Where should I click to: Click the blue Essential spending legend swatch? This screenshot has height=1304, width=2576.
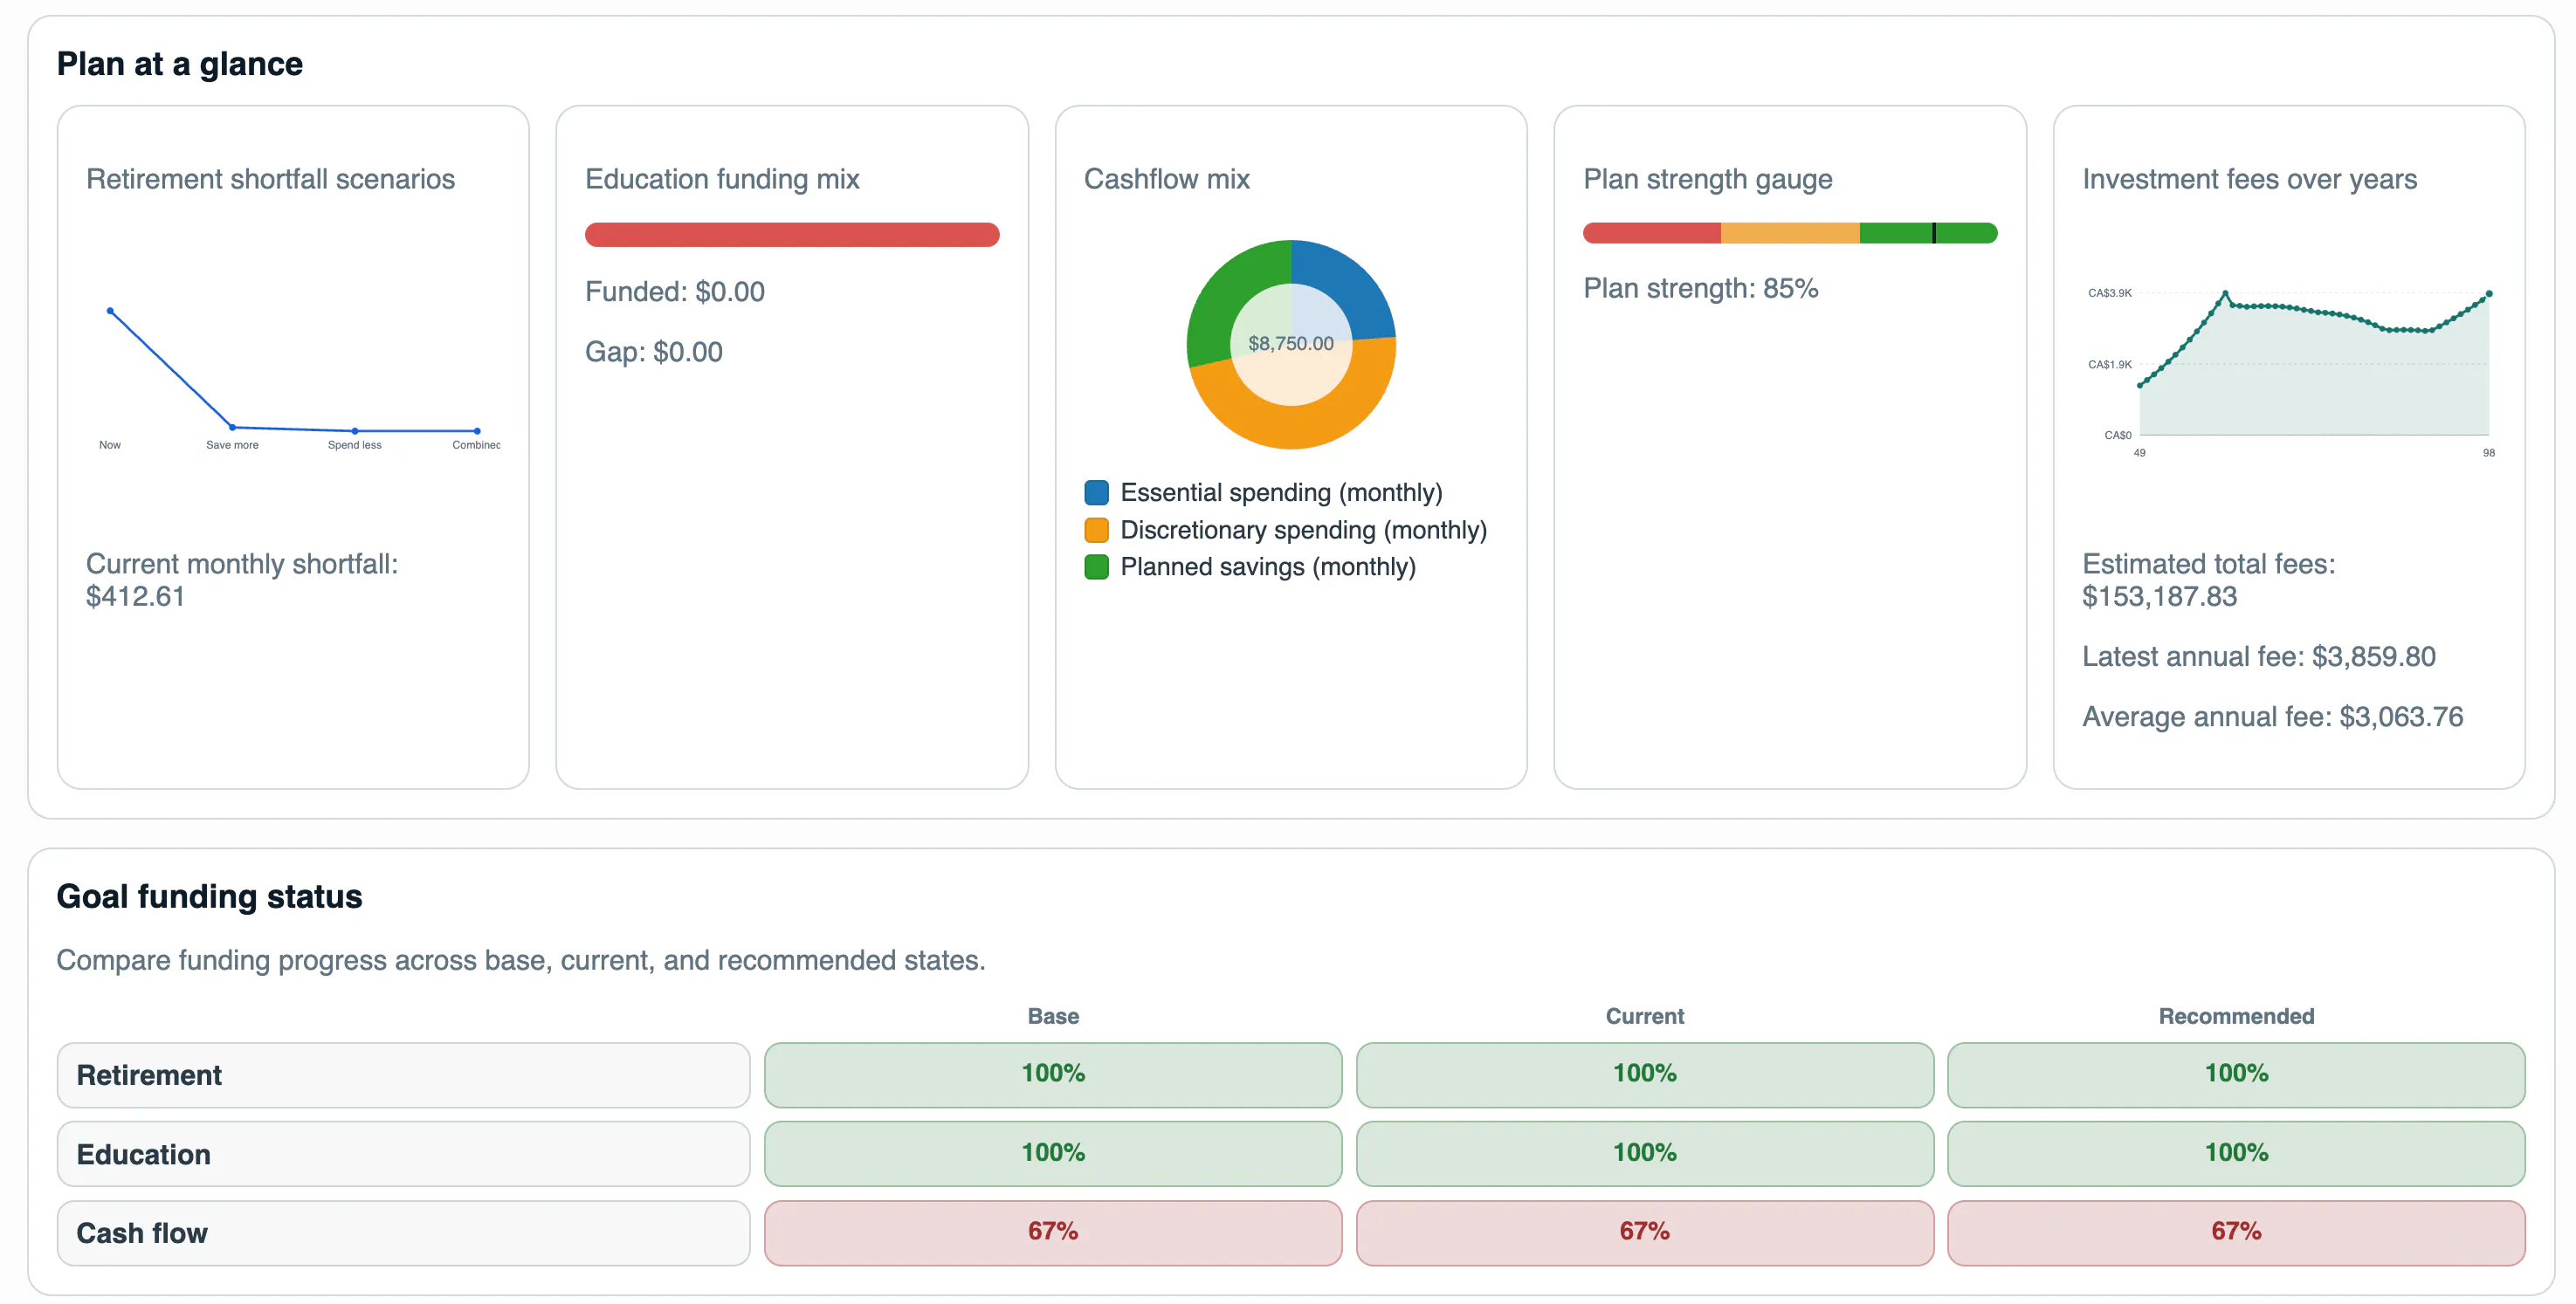click(1096, 492)
